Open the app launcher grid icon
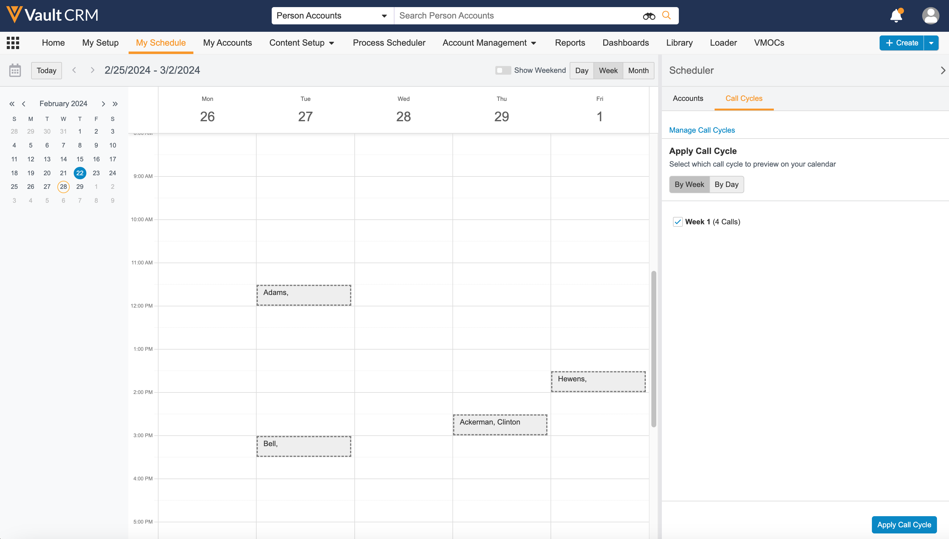The height and width of the screenshot is (539, 949). point(13,43)
